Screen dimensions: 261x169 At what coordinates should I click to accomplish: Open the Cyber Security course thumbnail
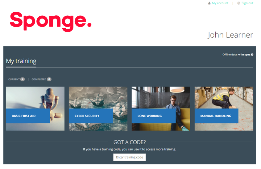pos(98,109)
